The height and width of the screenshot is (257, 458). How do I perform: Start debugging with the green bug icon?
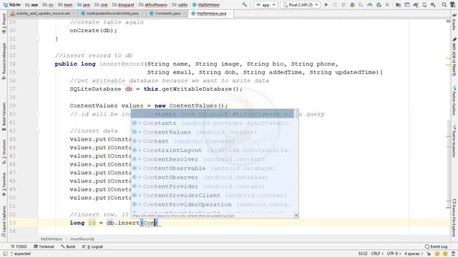(352, 5)
